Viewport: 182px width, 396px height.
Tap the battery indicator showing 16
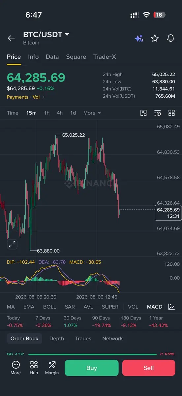pos(160,15)
